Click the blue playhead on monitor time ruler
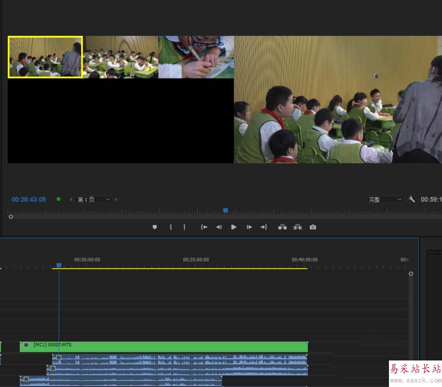The image size is (442, 387). [225, 211]
